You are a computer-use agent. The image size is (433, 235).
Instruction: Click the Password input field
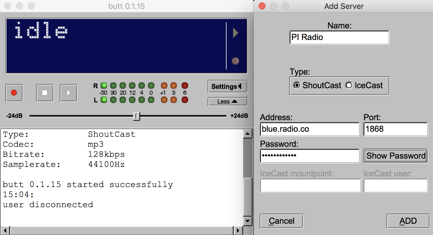click(x=310, y=156)
